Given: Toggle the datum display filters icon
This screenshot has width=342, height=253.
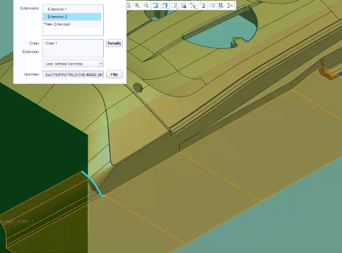Looking at the screenshot, I should point(193,5).
